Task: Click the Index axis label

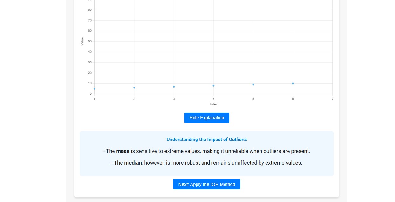Action: pyautogui.click(x=213, y=104)
